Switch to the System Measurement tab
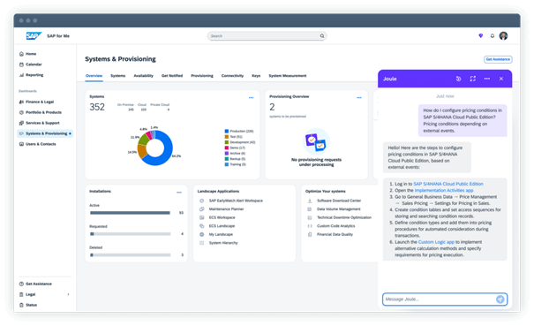The height and width of the screenshot is (326, 534). 288,76
